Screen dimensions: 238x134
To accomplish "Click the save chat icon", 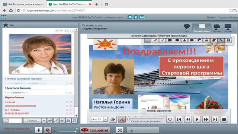I will [x=74, y=121].
